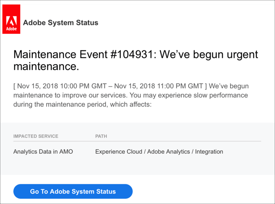Click the word 'maintenance.' in the headline
Screen dimensions: 275x204
coord(46,67)
